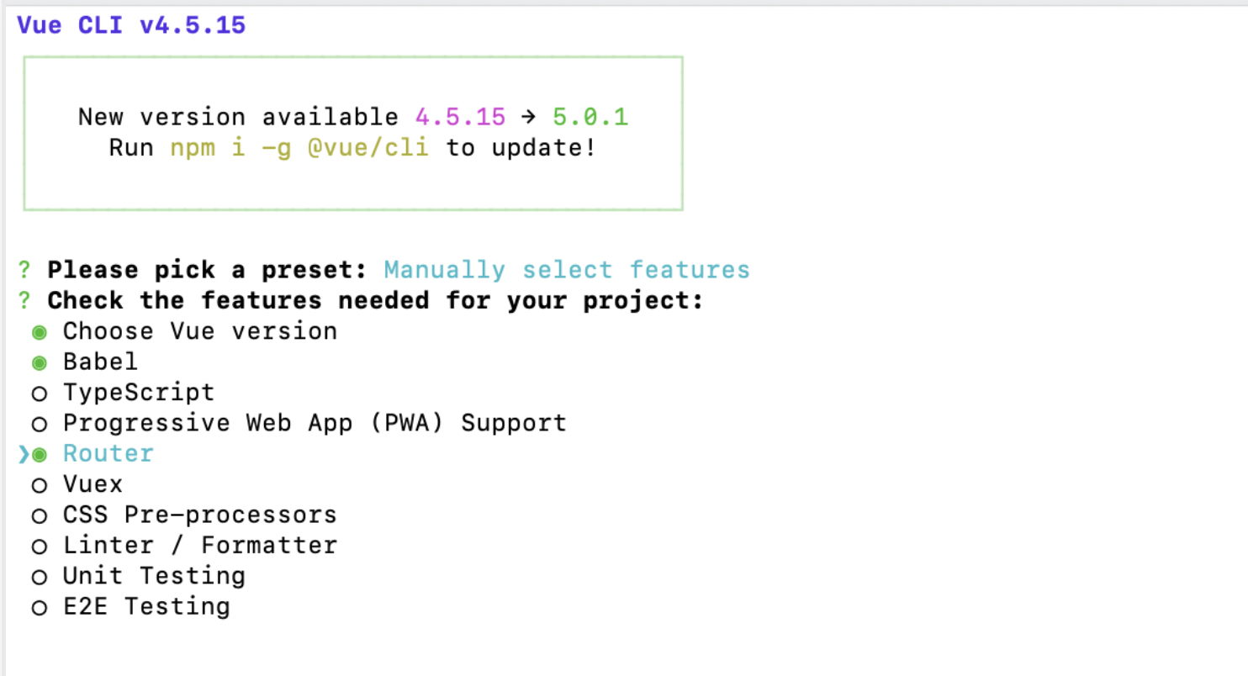Check the Progressive Web App circle
Screen dimensions: 1248x676
pos(40,424)
